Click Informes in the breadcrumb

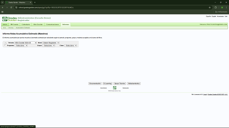click(11, 28)
